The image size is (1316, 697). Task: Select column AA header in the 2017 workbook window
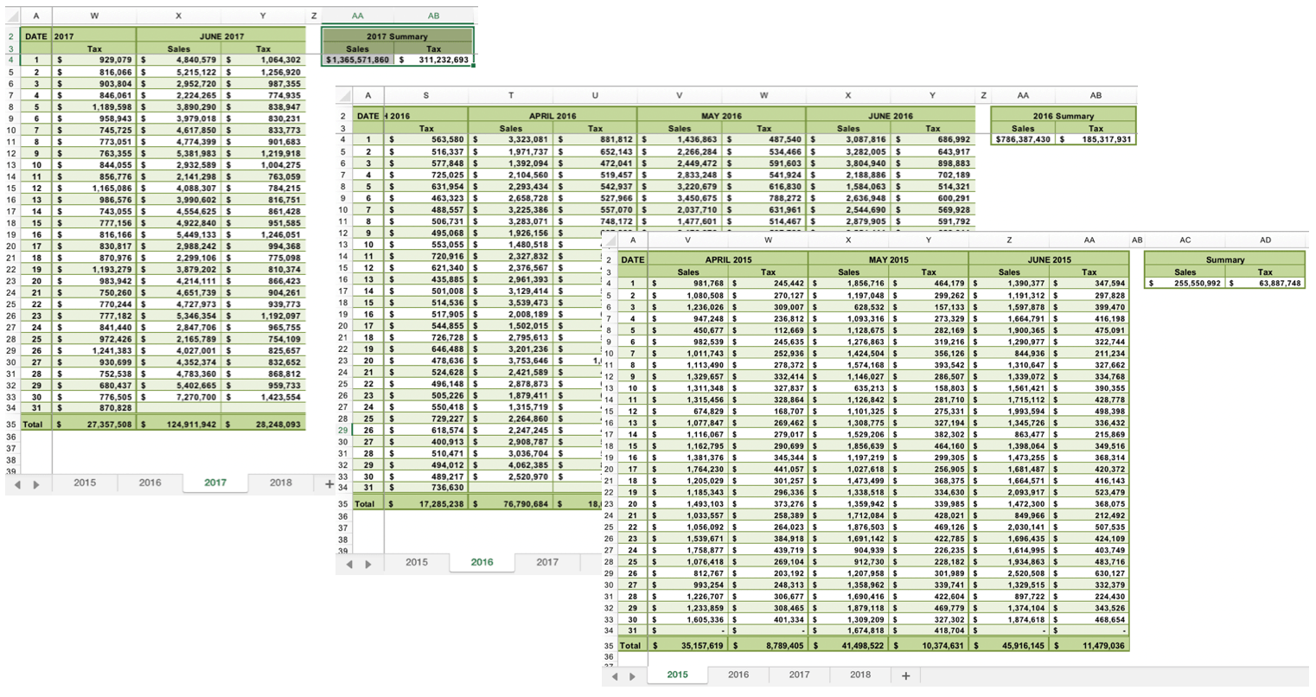(x=357, y=16)
